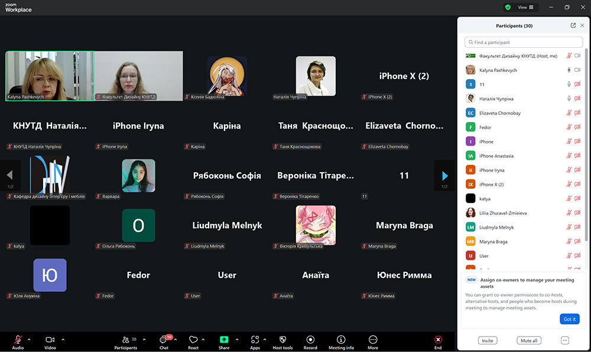
Task: Click the Got it button
Action: click(569, 319)
